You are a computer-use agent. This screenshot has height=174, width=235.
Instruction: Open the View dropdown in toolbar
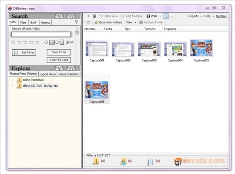point(131,22)
